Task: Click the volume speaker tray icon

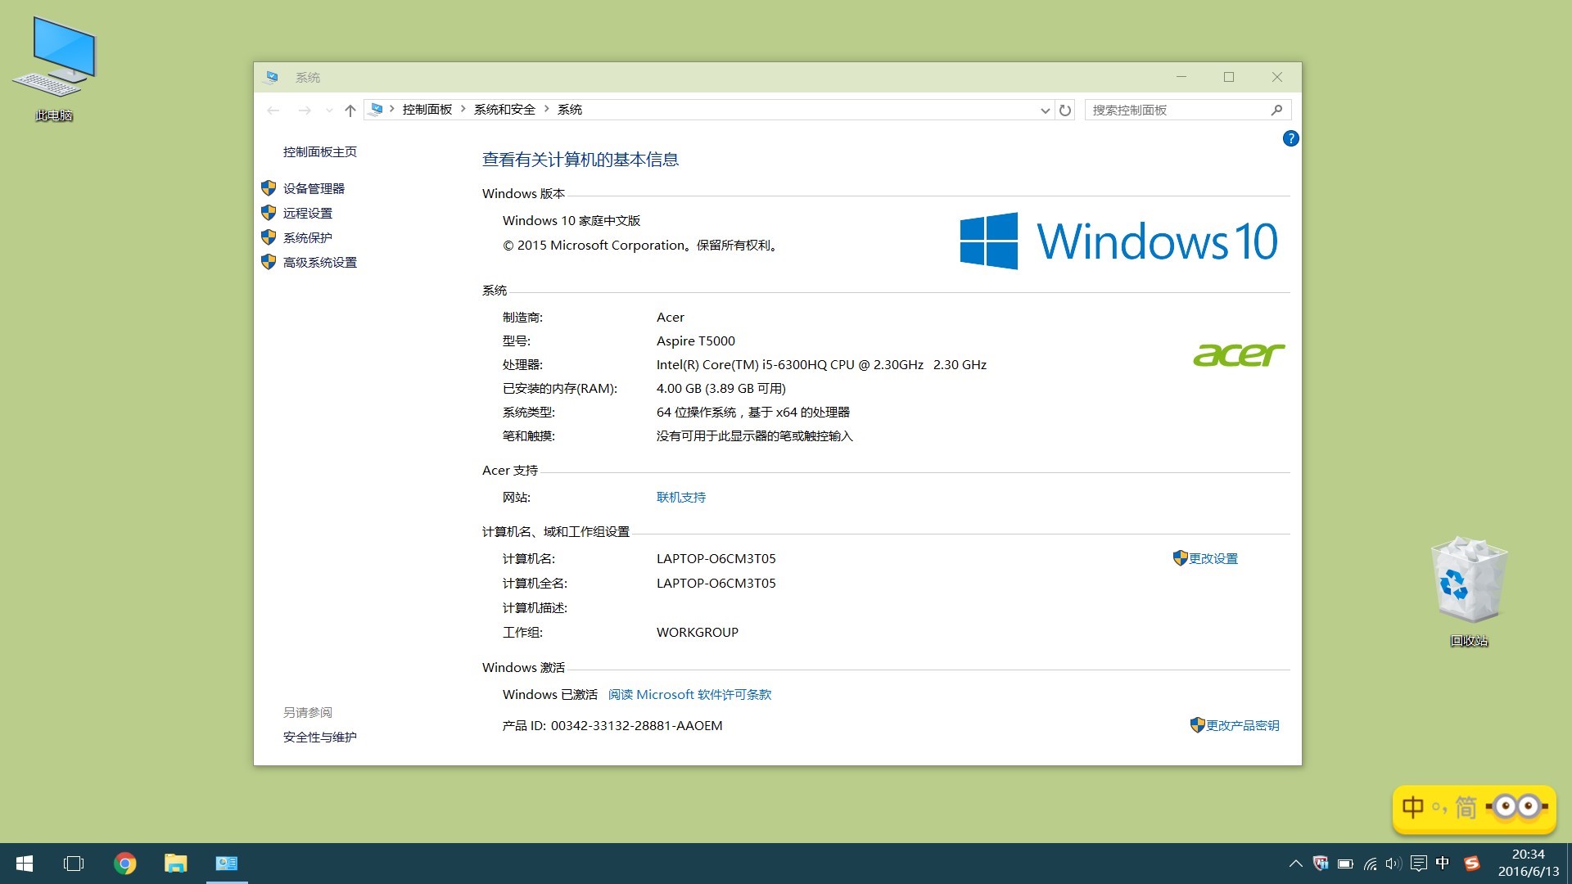Action: coord(1394,864)
